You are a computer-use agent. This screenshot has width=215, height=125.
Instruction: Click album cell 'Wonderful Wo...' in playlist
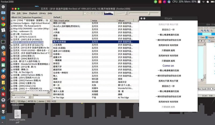(125, 88)
